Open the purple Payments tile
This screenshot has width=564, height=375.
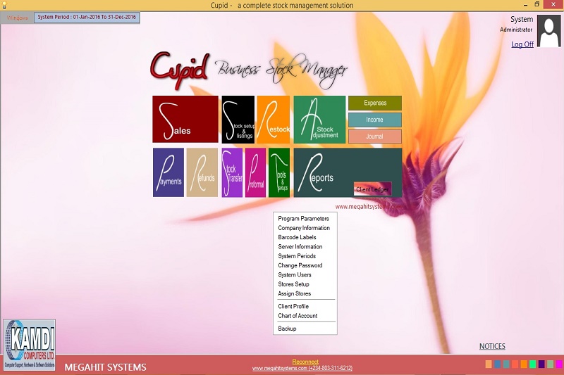coord(168,172)
